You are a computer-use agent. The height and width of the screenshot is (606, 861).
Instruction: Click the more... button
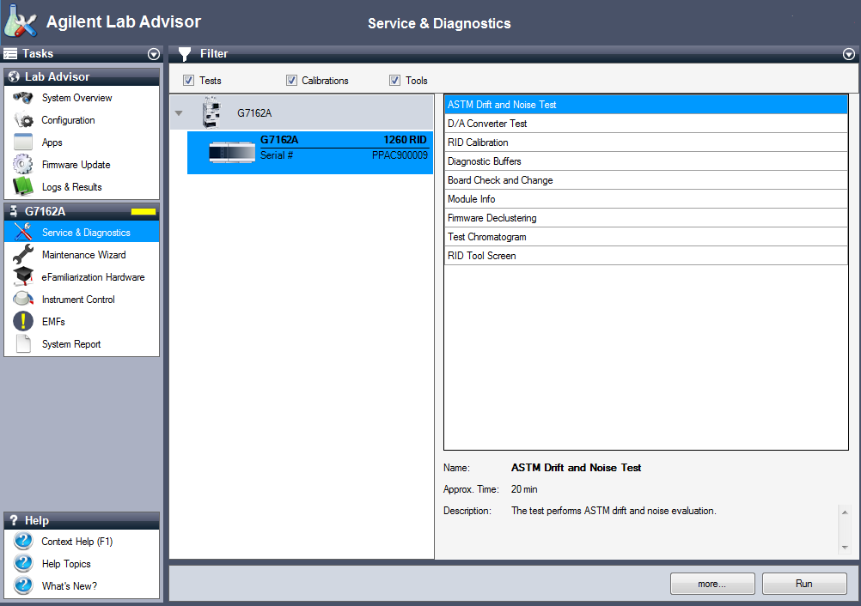coord(712,583)
